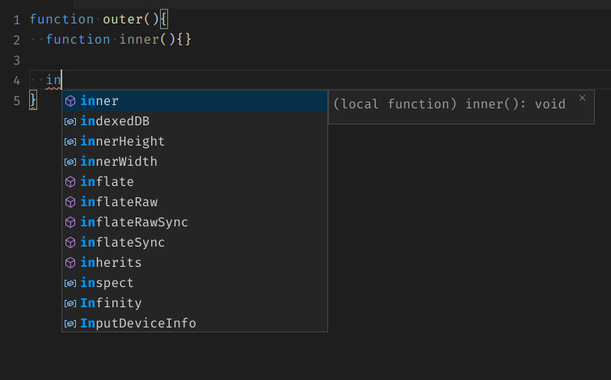Select 'InputDeviceInfo' suggestion
Image resolution: width=611 pixels, height=380 pixels.
pyautogui.click(x=195, y=323)
